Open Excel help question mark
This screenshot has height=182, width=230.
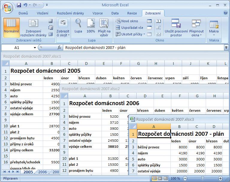tap(226, 13)
